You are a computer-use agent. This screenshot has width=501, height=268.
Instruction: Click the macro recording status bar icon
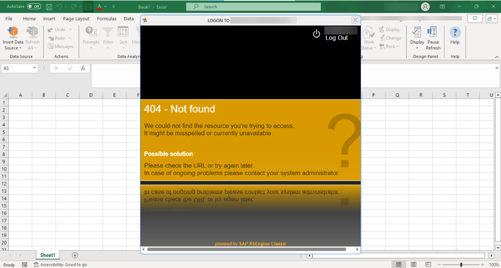[24, 264]
